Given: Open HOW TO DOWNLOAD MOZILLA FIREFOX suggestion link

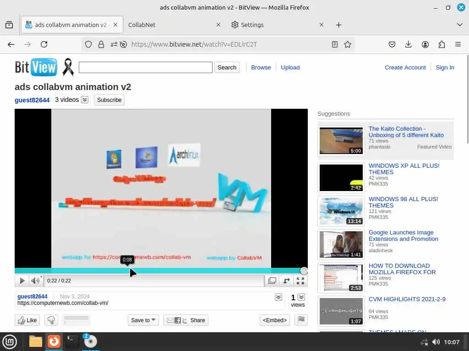Looking at the screenshot, I should (402, 269).
